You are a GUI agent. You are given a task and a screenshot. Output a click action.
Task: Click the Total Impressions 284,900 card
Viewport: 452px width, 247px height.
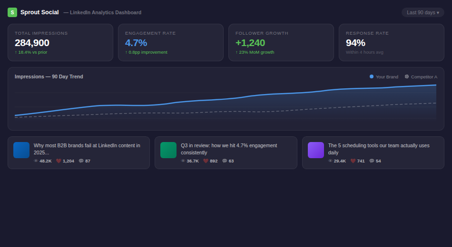coord(60,42)
